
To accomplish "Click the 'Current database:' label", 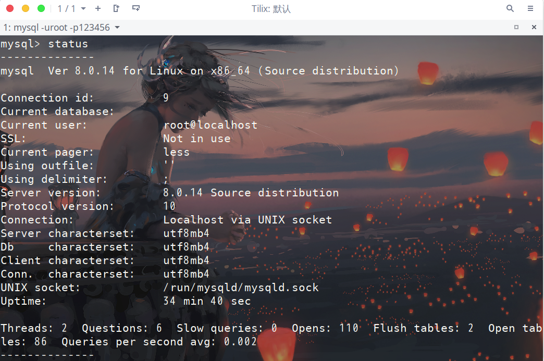I will click(57, 111).
